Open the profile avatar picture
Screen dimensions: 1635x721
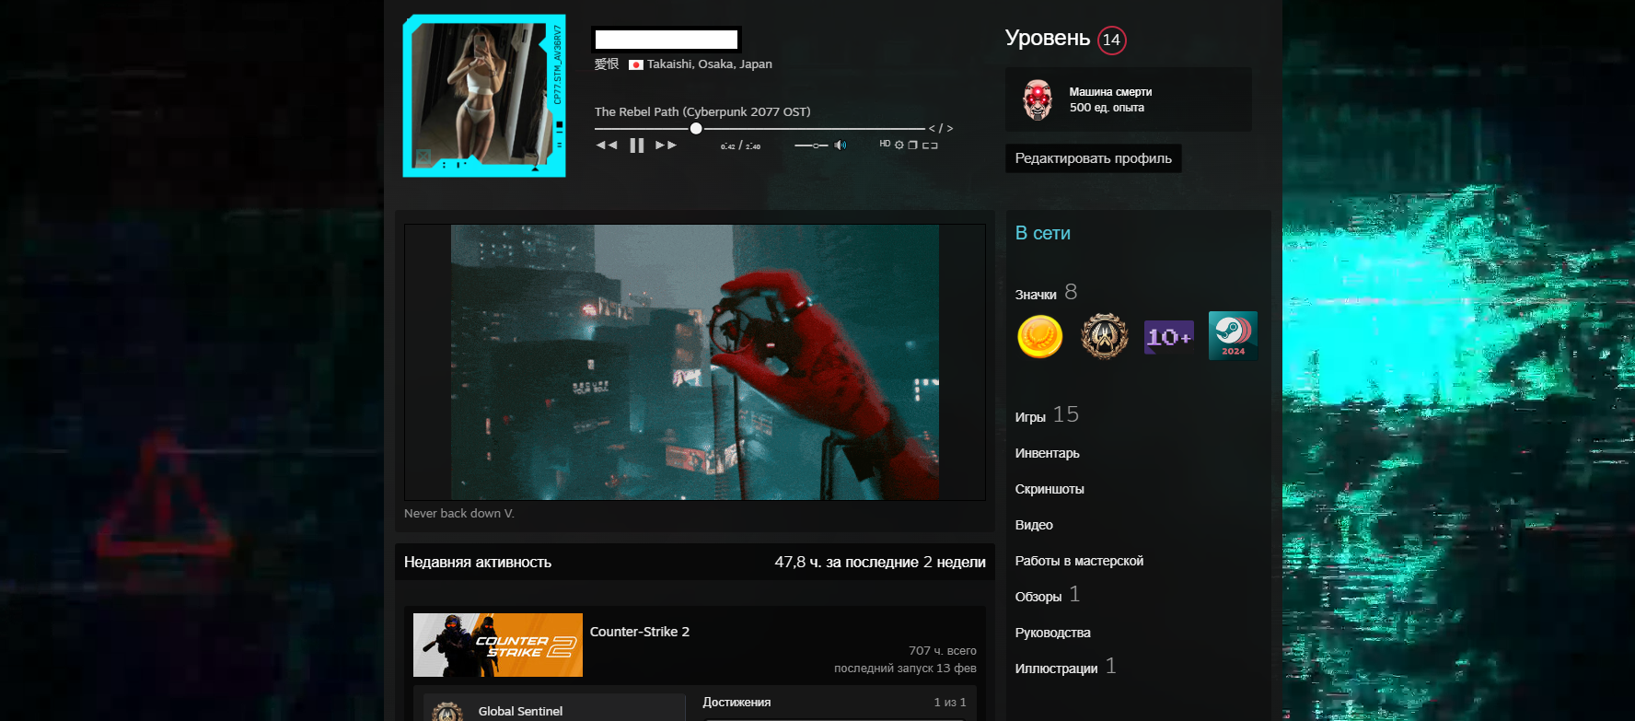pyautogui.click(x=484, y=96)
